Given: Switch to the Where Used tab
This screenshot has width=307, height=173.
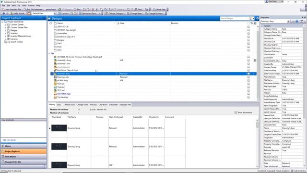Looking at the screenshot, I should point(69,105).
